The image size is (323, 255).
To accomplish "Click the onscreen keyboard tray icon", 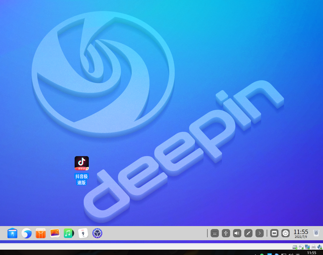I will coord(215,233).
